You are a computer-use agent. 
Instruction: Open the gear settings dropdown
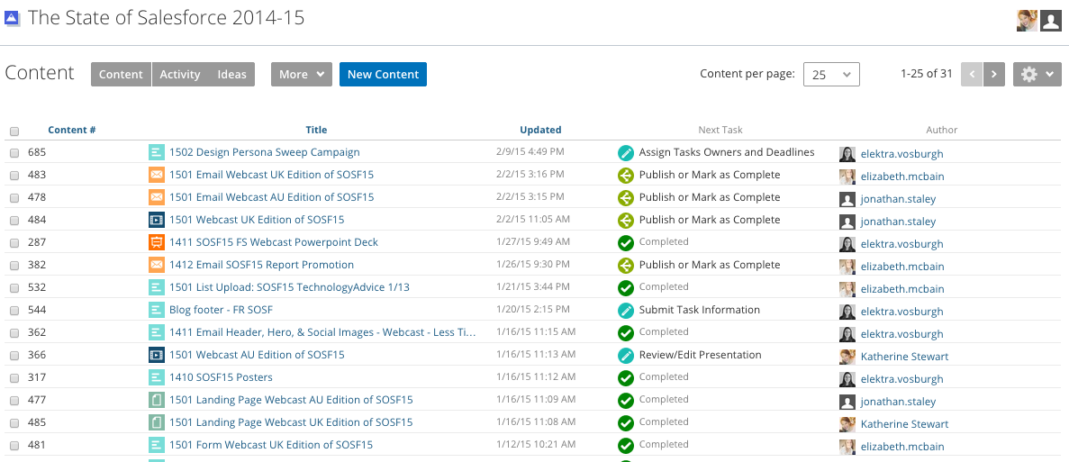(x=1037, y=75)
